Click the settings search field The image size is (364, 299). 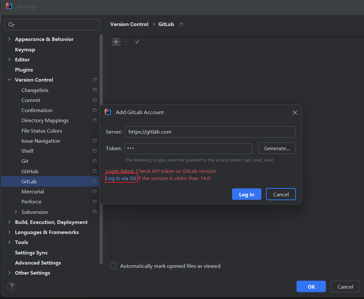pos(52,25)
